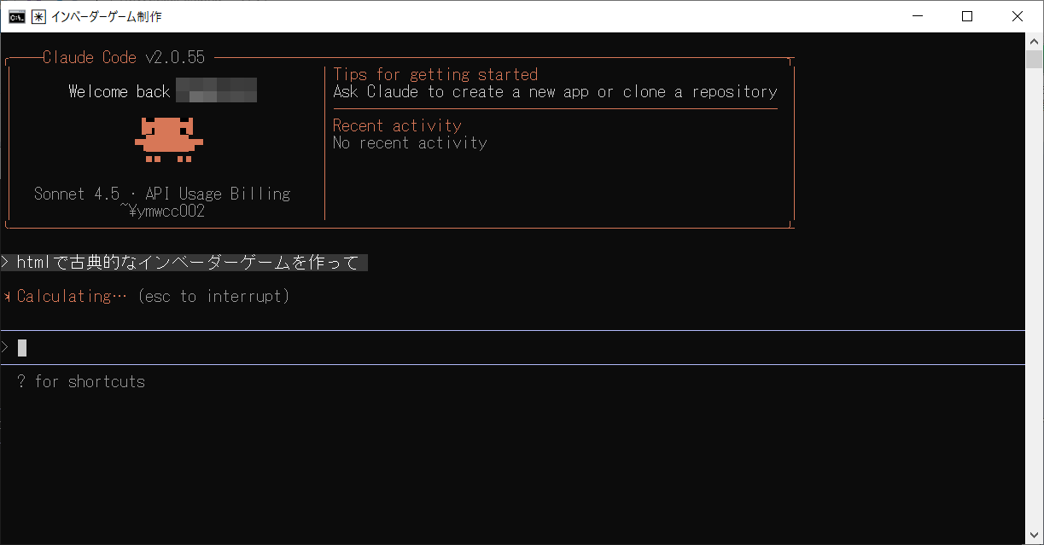Click the orange spinner beside Calculating
The width and height of the screenshot is (1044, 545).
[8, 297]
